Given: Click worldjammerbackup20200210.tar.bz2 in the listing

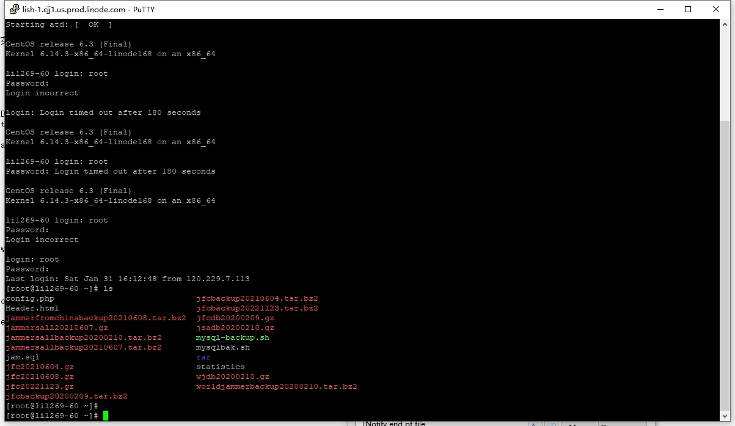Looking at the screenshot, I should coord(277,386).
